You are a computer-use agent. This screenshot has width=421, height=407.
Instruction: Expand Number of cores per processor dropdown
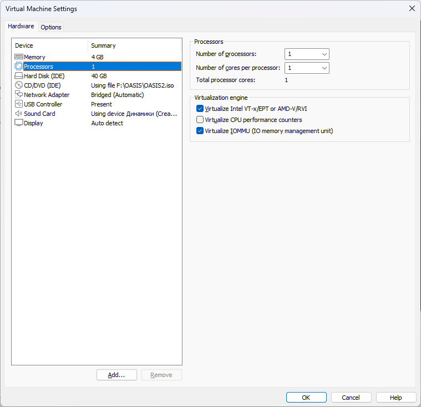[x=307, y=68]
